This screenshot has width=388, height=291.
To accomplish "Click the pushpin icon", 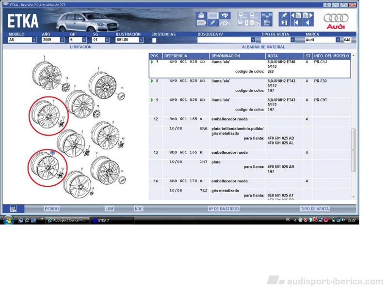I will [x=284, y=16].
